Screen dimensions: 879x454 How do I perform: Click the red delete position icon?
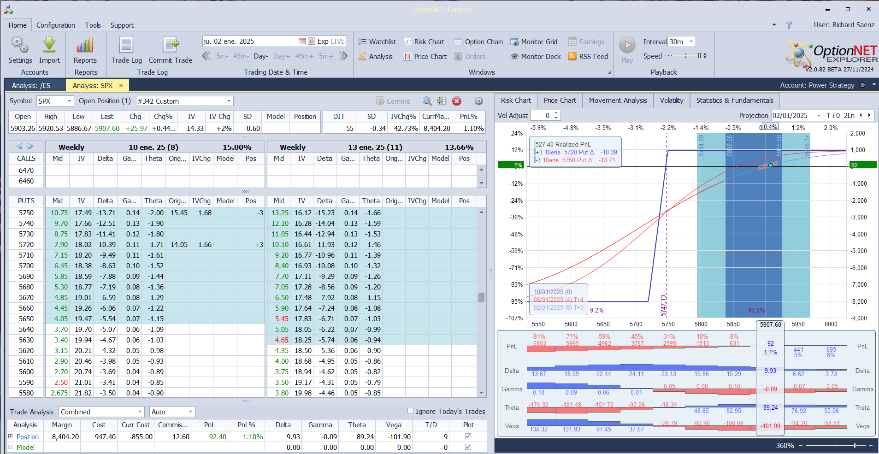pyautogui.click(x=456, y=101)
